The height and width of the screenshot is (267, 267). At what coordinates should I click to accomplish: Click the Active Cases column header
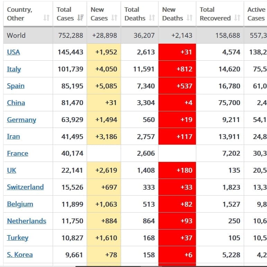tap(256, 14)
